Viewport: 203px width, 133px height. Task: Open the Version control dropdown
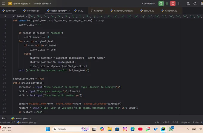pyautogui.click(x=42, y=4)
